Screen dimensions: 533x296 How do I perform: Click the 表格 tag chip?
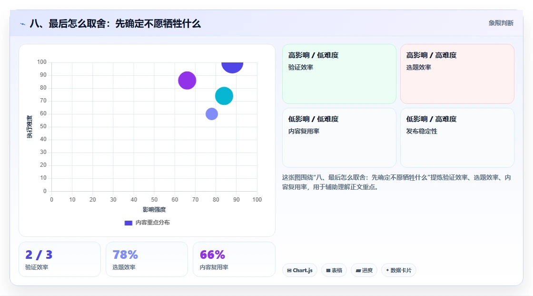point(334,270)
